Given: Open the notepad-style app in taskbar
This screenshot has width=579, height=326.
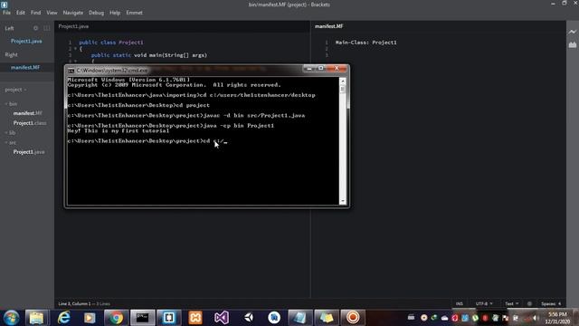Looking at the screenshot, I should [x=299, y=318].
